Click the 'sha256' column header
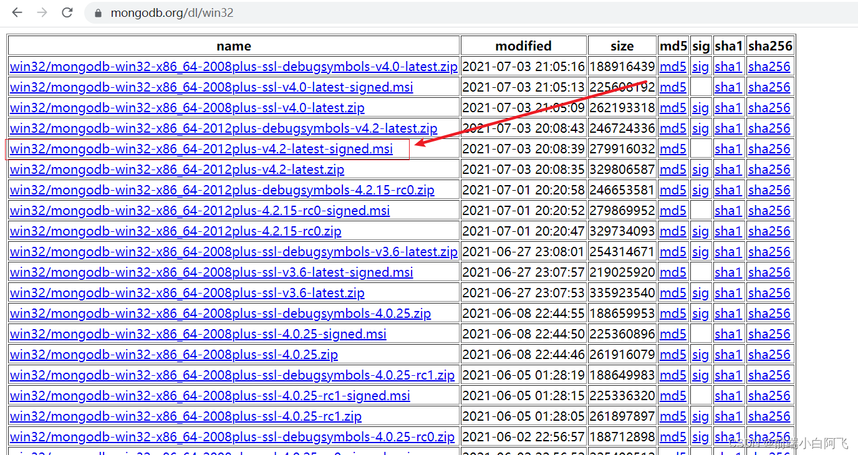 [x=770, y=46]
